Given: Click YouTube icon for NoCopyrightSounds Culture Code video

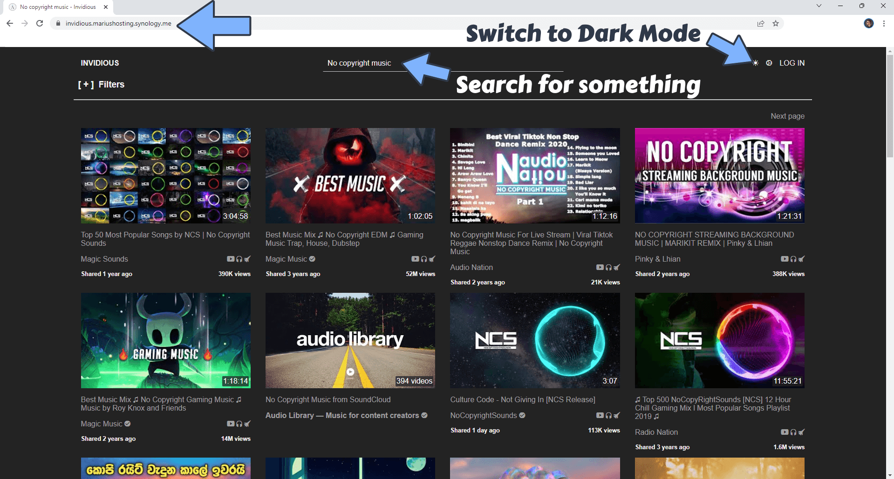Looking at the screenshot, I should coord(600,416).
